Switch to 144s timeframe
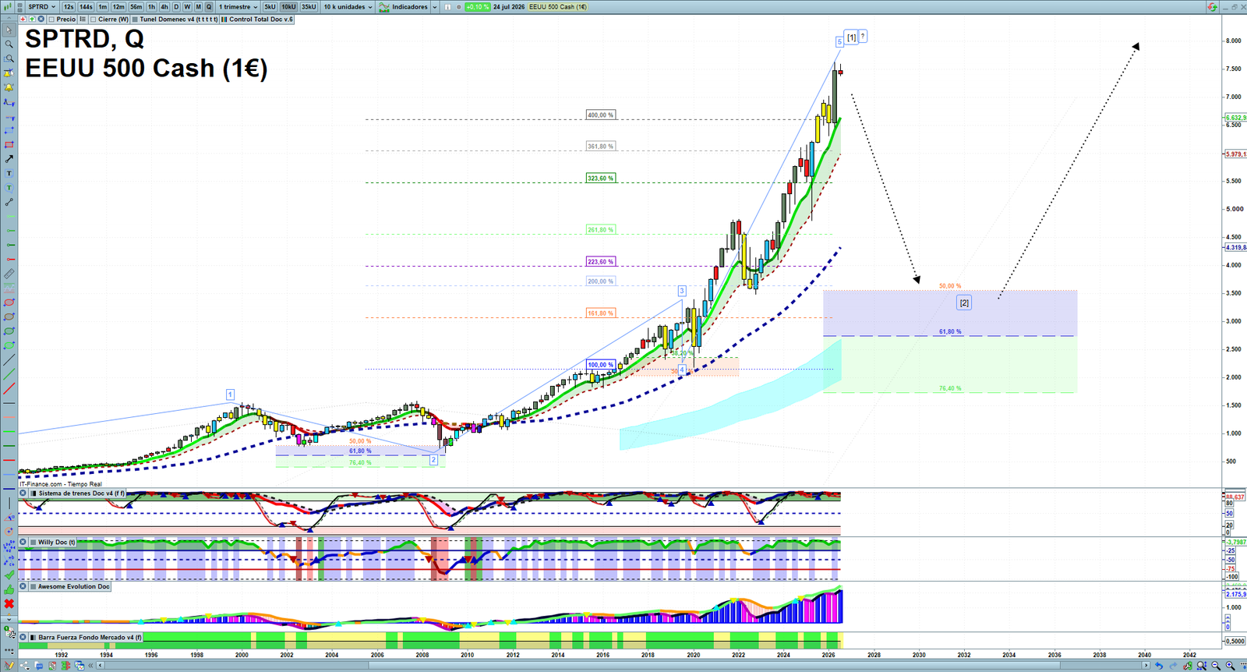 click(86, 7)
